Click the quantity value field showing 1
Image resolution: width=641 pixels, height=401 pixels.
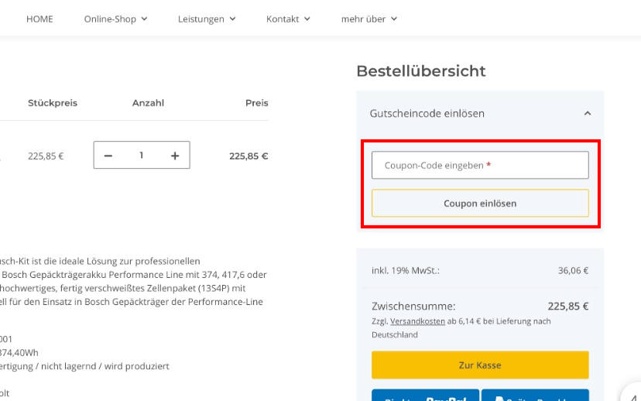pos(142,156)
